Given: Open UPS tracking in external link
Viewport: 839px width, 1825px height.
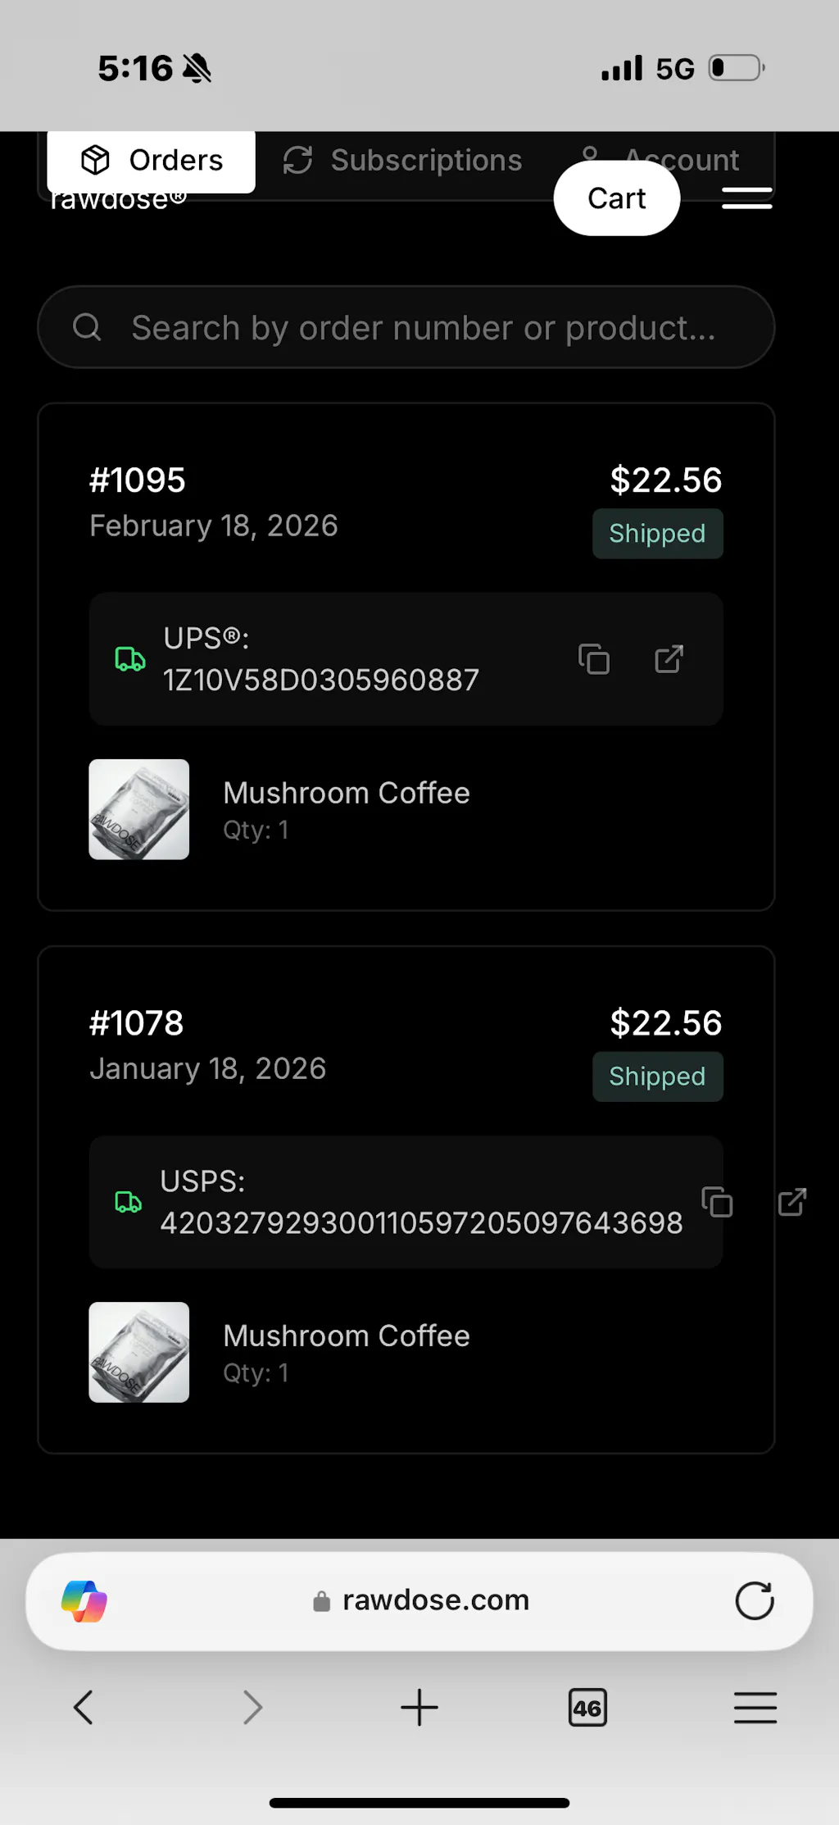Looking at the screenshot, I should tap(669, 659).
